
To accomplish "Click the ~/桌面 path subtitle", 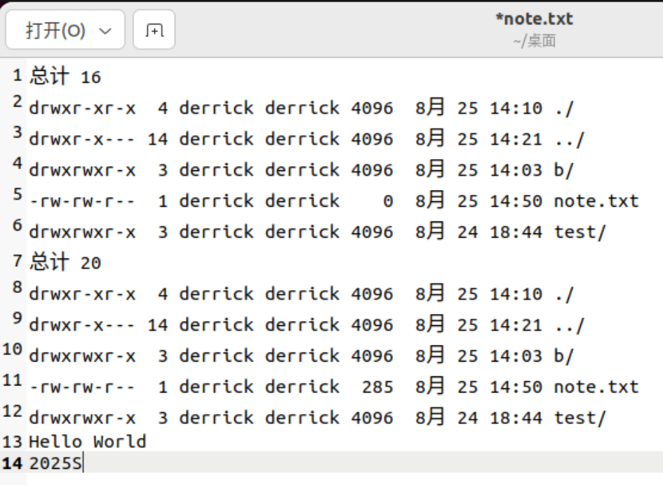I will tap(534, 41).
